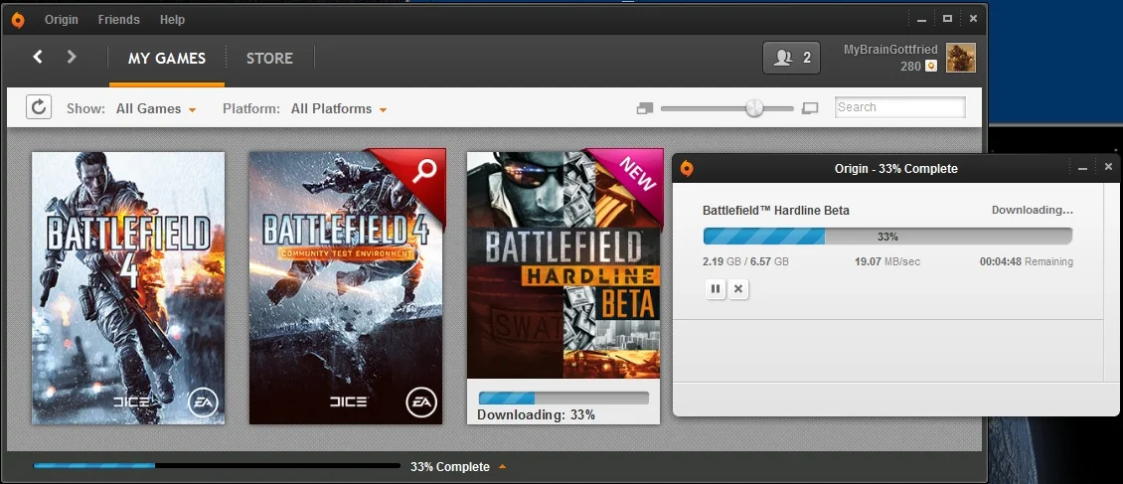Click the MyBrainGottfried avatar picture

[961, 58]
